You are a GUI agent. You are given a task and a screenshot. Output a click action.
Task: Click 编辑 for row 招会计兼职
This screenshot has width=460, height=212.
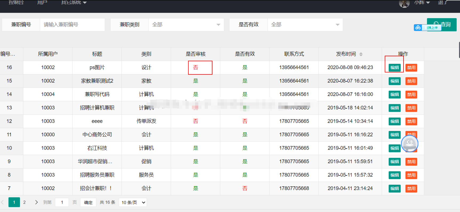point(395,189)
